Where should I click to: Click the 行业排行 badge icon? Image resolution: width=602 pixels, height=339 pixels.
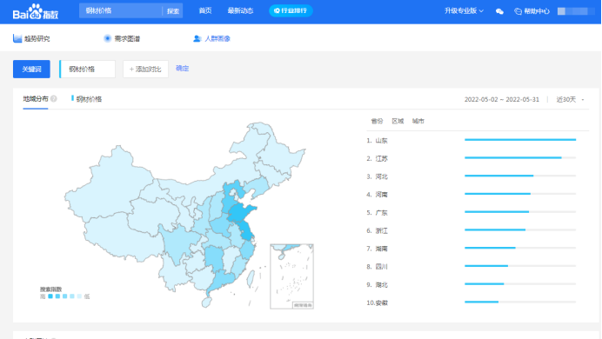[x=277, y=10]
